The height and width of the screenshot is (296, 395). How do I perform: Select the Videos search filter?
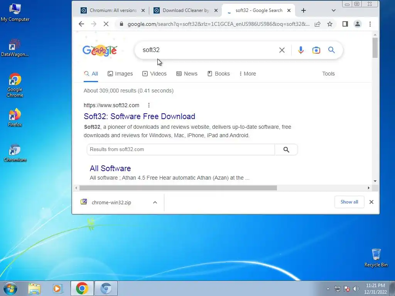(154, 74)
